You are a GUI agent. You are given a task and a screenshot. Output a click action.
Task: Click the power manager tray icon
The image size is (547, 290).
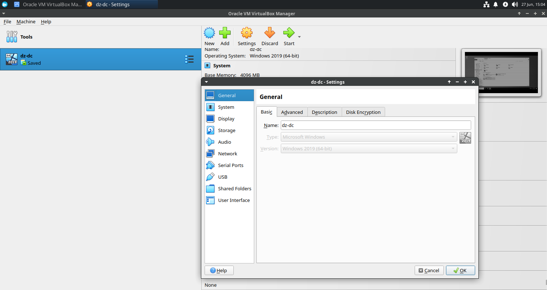pos(505,4)
